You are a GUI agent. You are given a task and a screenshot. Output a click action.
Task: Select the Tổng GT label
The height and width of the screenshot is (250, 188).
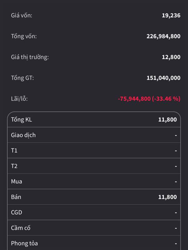pos(22,78)
